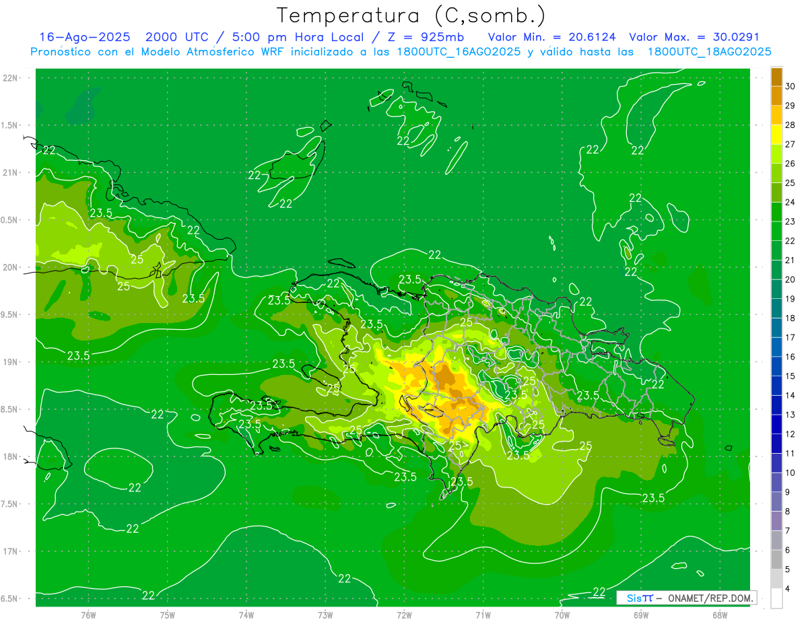Image resolution: width=808 pixels, height=624 pixels.
Task: Click the '17N' latitude axis label
Action: pos(10,551)
